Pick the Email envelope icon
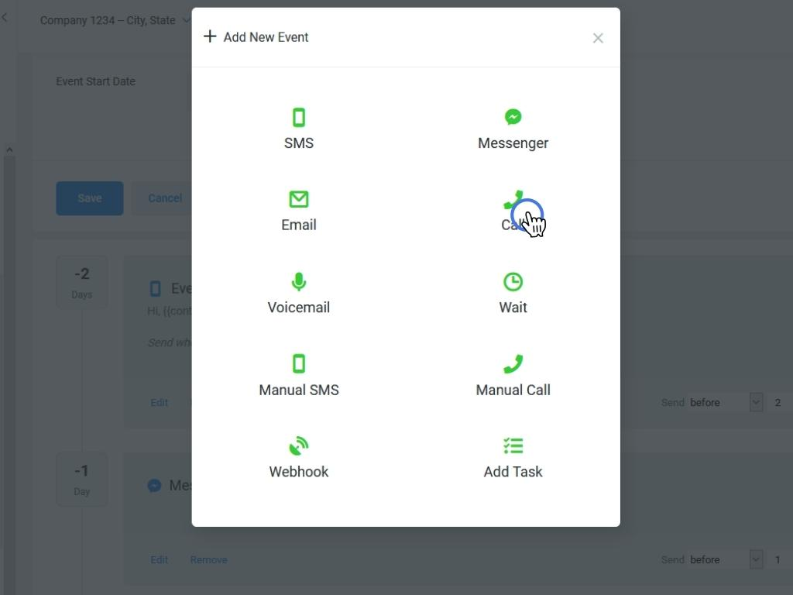Screen dimensions: 793x595 pos(299,199)
